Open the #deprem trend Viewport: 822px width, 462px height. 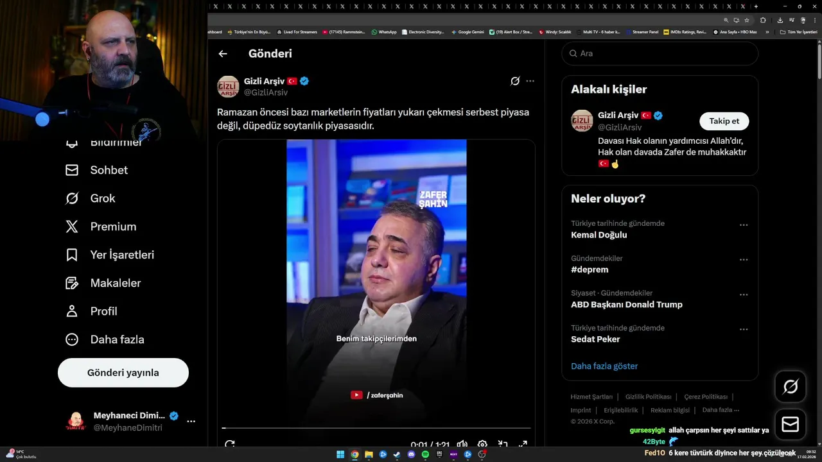[x=590, y=269]
